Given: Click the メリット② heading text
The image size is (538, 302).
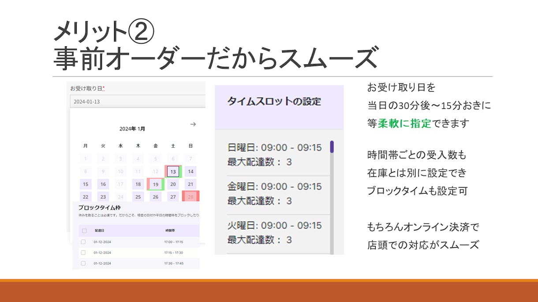Looking at the screenshot, I should tap(104, 32).
